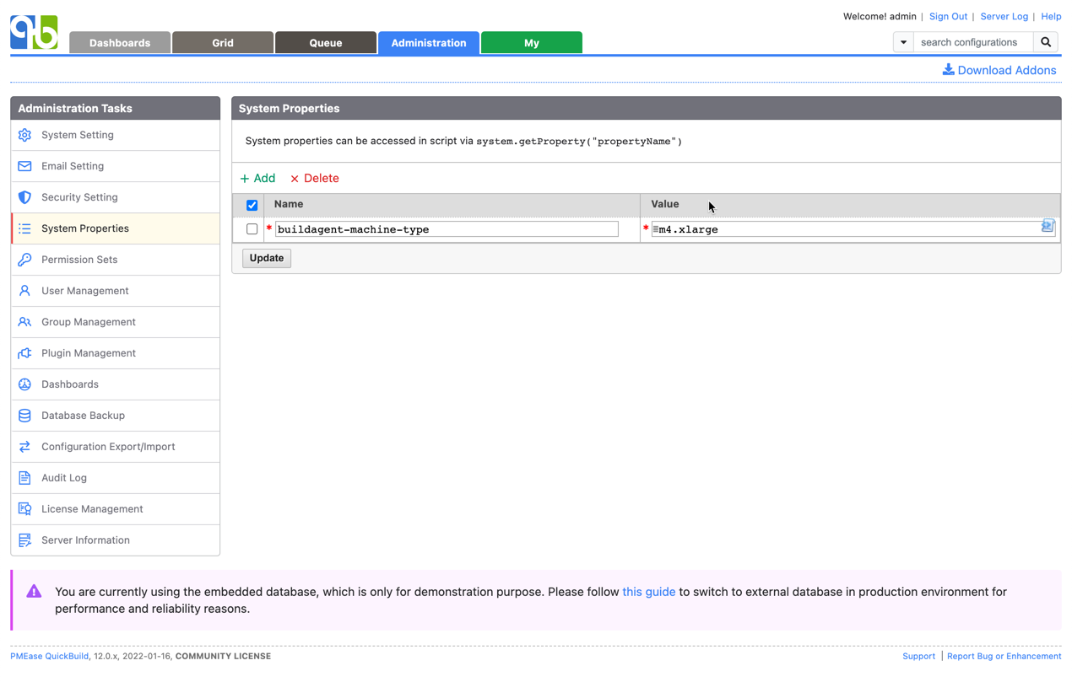
Task: Click the Update button
Action: 267,258
